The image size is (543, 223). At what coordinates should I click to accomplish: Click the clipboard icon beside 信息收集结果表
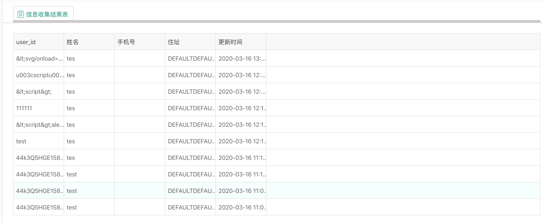pyautogui.click(x=21, y=14)
